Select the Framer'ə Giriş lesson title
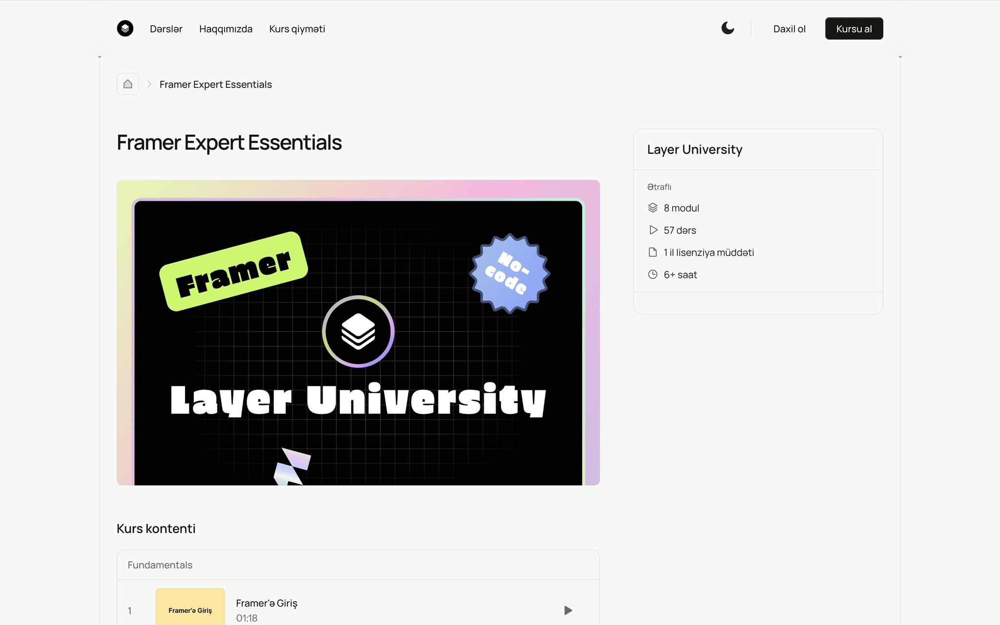Screen dimensions: 1000x625 (267, 603)
